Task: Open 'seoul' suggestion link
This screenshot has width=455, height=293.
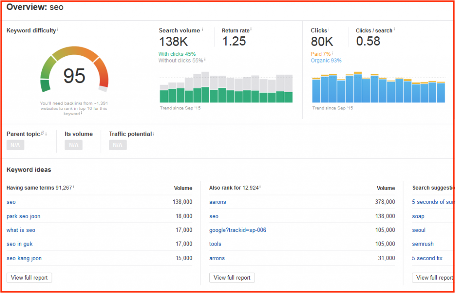Action: 419,230
